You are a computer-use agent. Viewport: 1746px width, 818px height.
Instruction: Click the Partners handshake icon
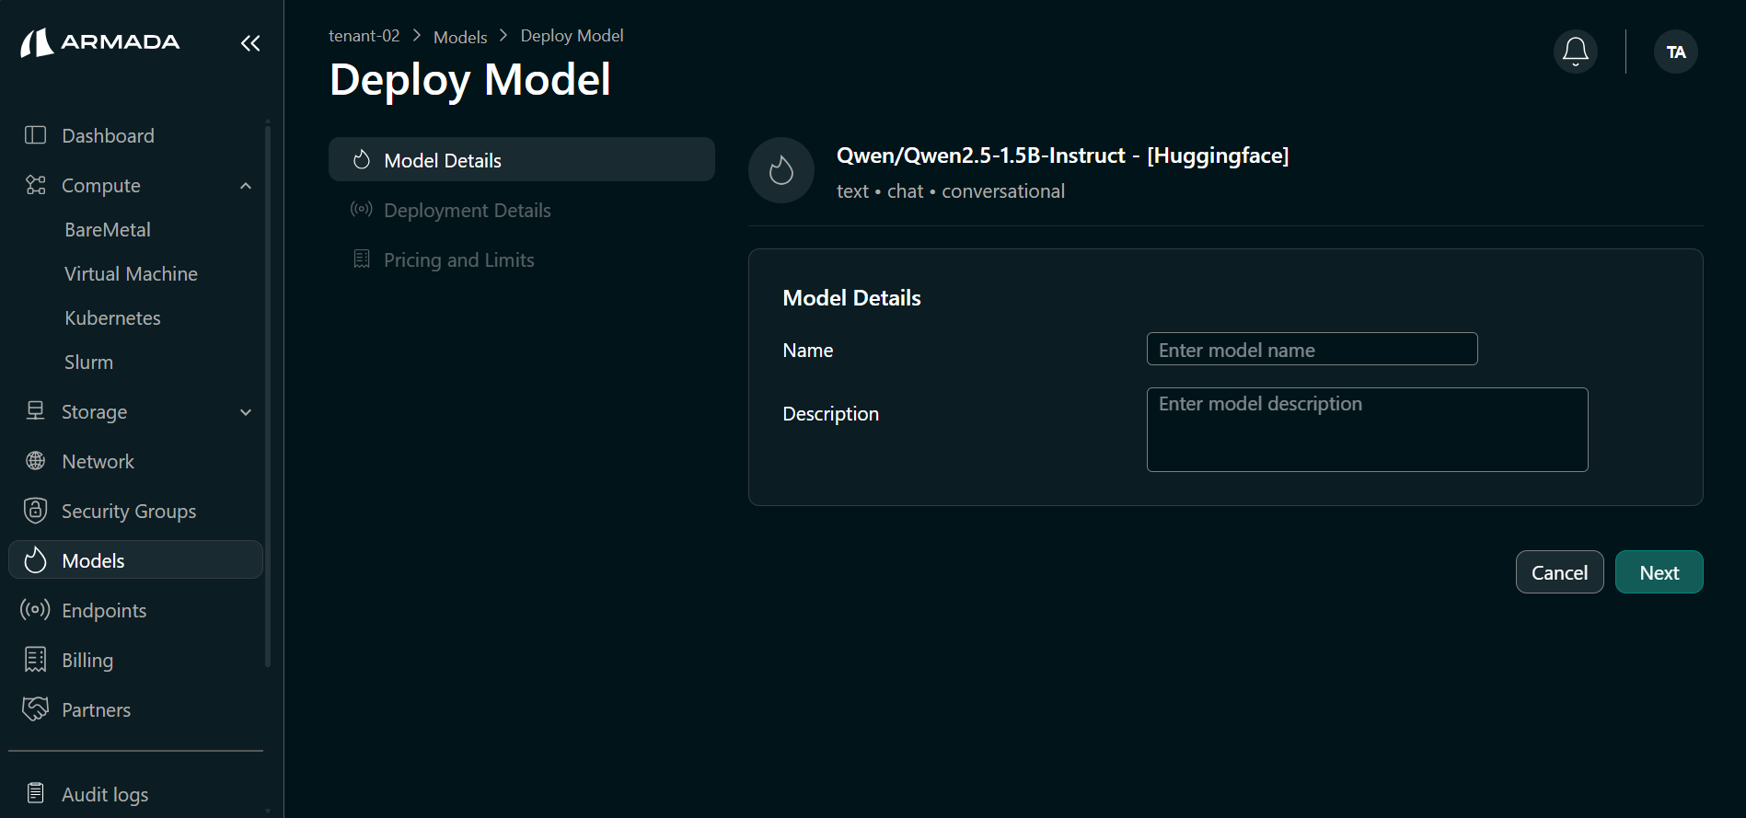(x=35, y=709)
